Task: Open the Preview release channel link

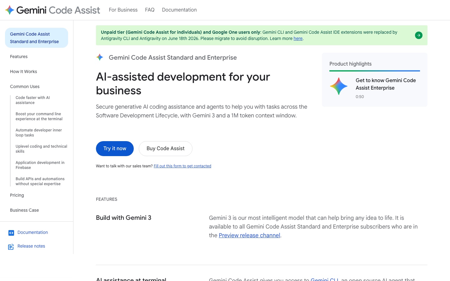Action: pos(249,235)
